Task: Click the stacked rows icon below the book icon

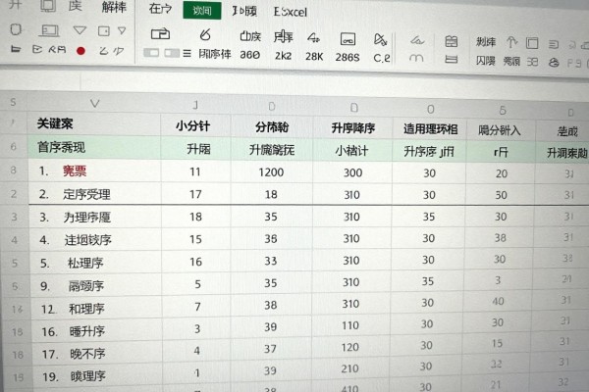Action: point(452,59)
